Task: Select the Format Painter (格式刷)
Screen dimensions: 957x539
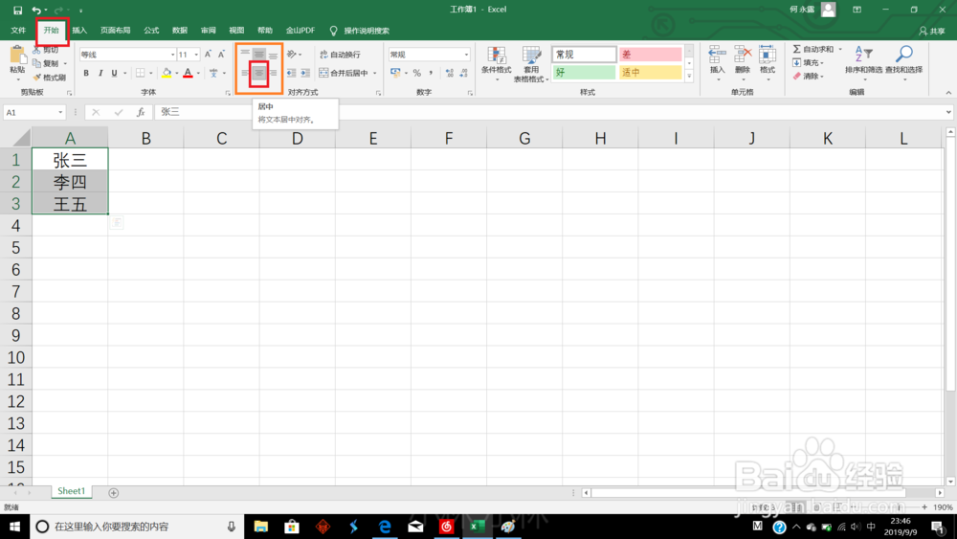Action: (50, 78)
